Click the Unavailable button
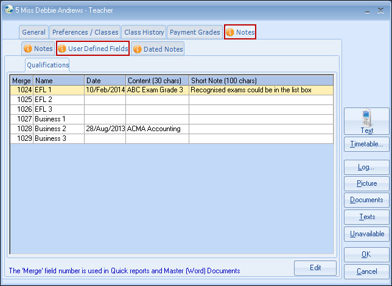Viewport: 392px width, 286px height. pos(366,234)
